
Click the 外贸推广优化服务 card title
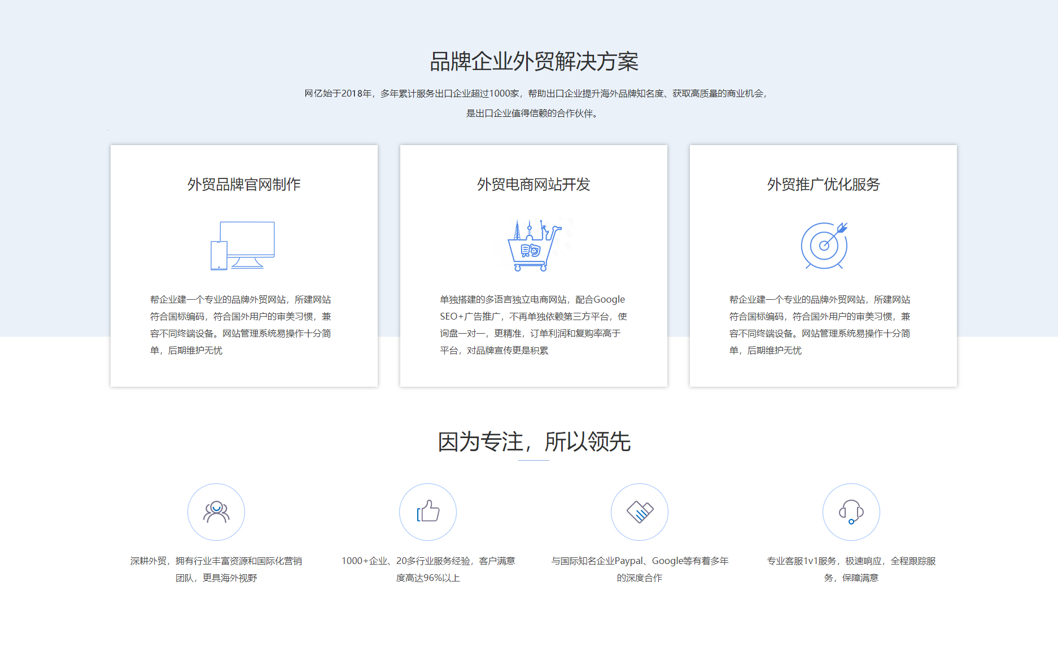coord(823,183)
